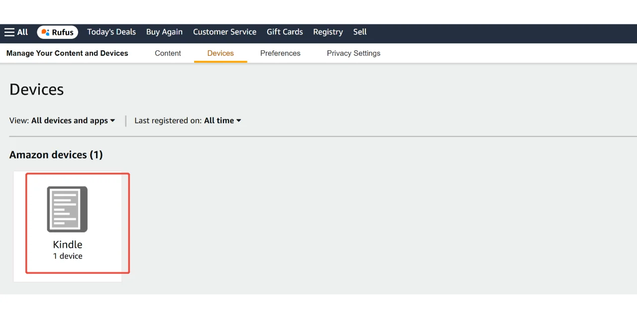
Task: Click the Kindle device icon
Action: coord(67,209)
